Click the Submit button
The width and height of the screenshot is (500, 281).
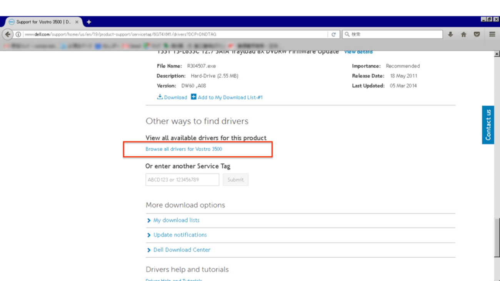point(235,180)
